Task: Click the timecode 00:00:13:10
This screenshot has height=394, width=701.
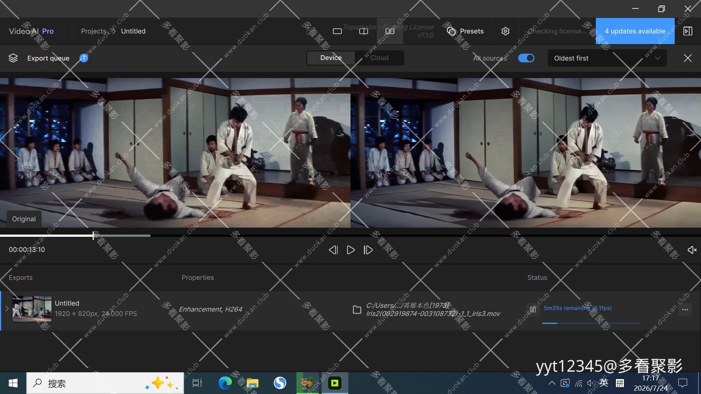Action: tap(27, 250)
